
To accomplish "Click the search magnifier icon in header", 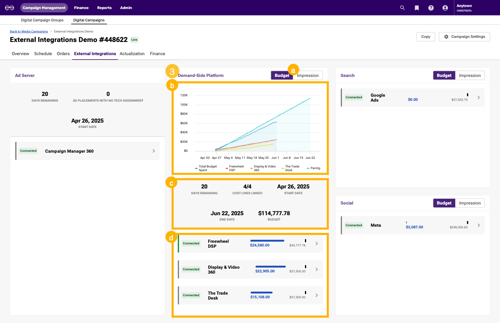I will [402, 8].
